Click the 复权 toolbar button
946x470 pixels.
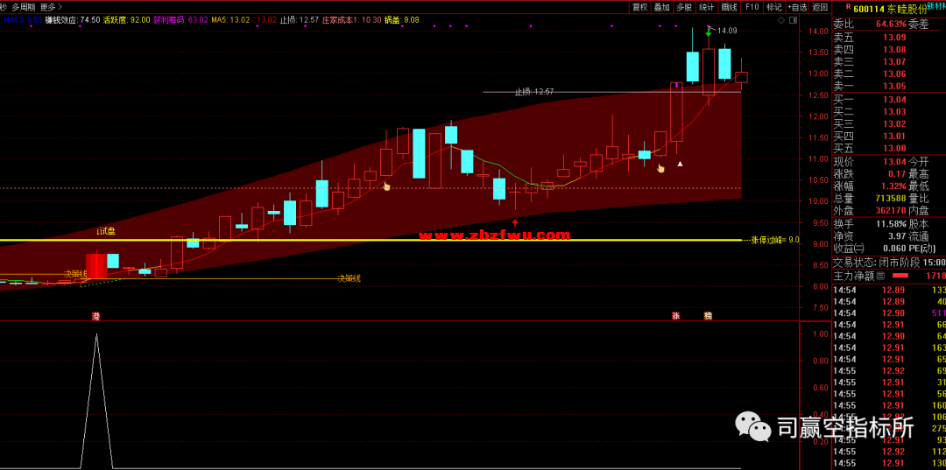point(639,7)
